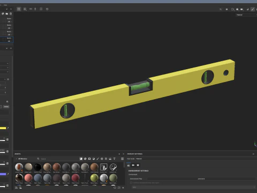257x193 pixels.
Task: Filter assets by materials sphere icon
Action: pos(81,159)
